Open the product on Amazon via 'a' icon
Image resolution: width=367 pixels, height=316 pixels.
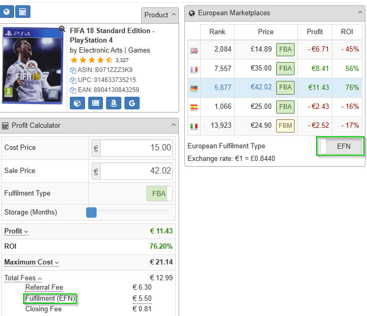(113, 103)
